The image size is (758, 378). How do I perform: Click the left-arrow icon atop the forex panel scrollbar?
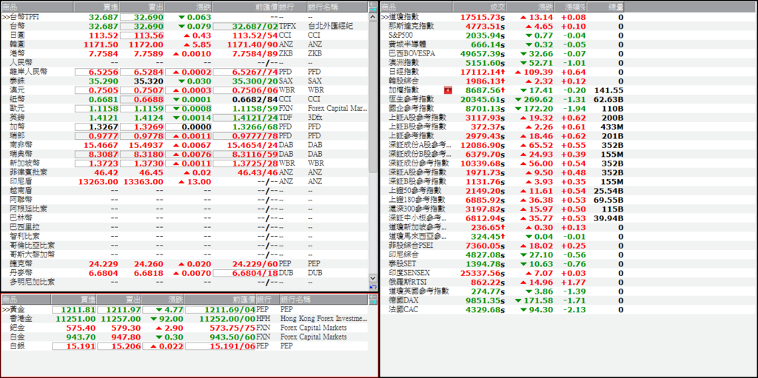tap(372, 4)
